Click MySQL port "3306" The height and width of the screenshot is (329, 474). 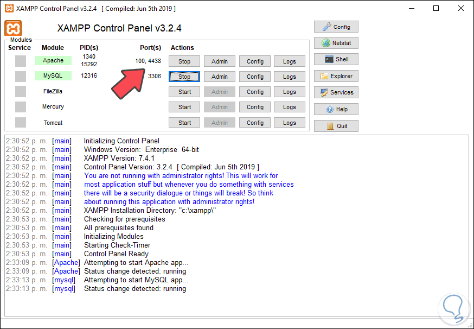coord(155,76)
